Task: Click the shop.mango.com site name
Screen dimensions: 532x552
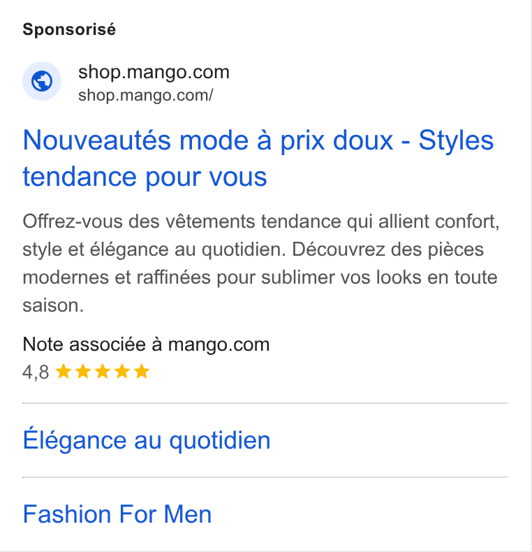Action: 154,72
